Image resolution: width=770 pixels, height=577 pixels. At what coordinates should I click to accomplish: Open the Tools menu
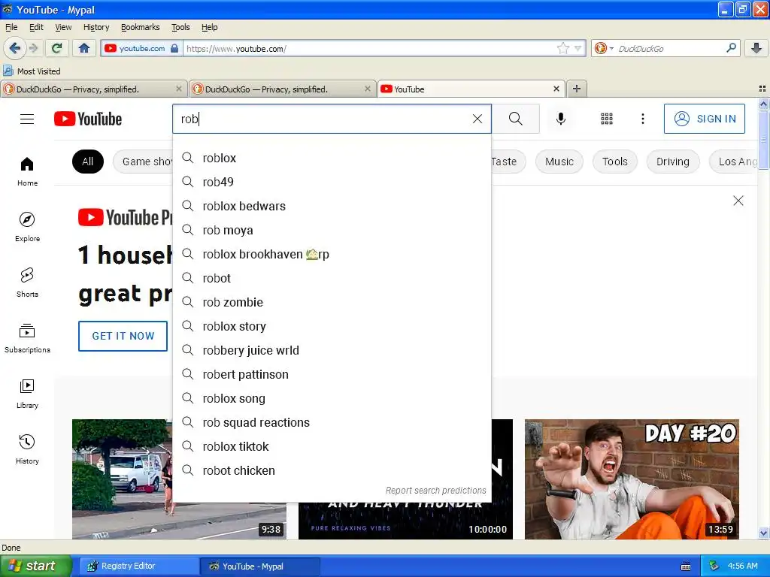point(180,27)
